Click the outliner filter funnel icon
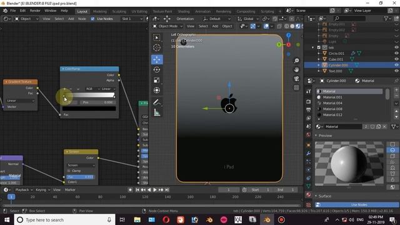Viewport: 400px width, 225px height. point(386,18)
